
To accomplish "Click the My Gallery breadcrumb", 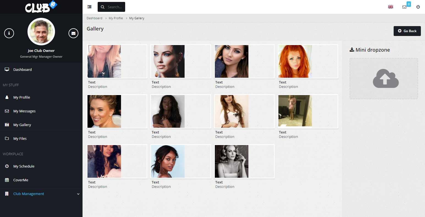I will pyautogui.click(x=137, y=18).
